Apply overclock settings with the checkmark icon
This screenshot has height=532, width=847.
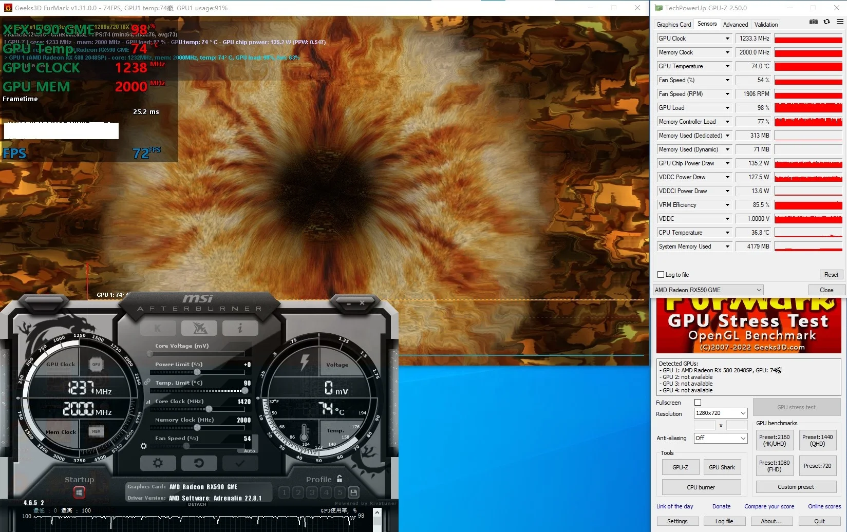[x=240, y=463]
